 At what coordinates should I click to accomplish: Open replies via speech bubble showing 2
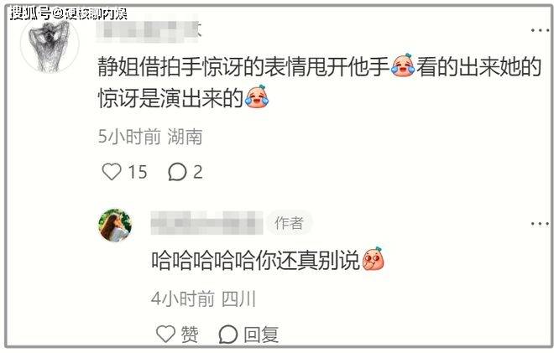coord(177,172)
